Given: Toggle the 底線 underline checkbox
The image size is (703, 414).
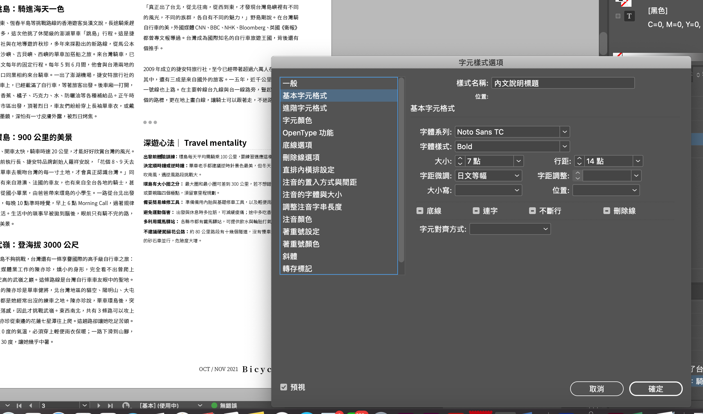Looking at the screenshot, I should [x=420, y=211].
